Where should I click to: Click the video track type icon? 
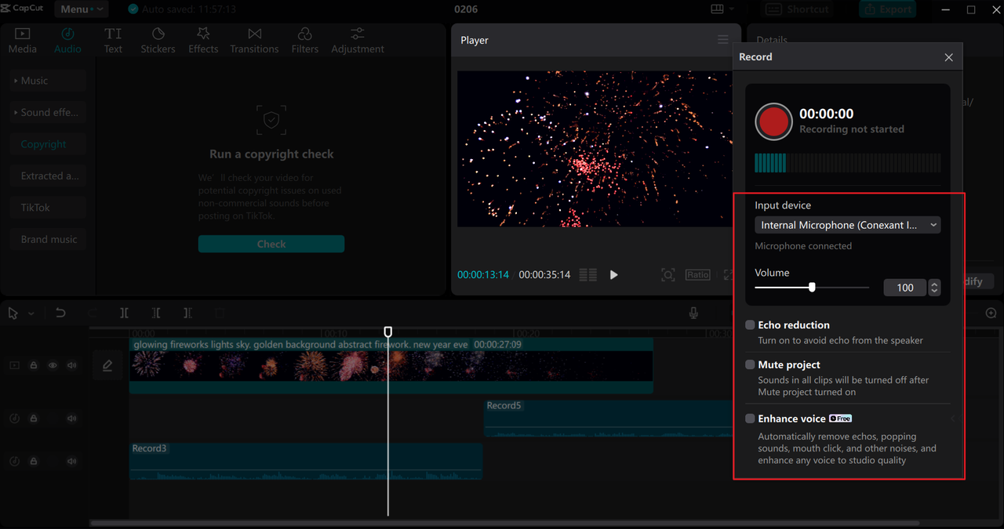tap(14, 365)
